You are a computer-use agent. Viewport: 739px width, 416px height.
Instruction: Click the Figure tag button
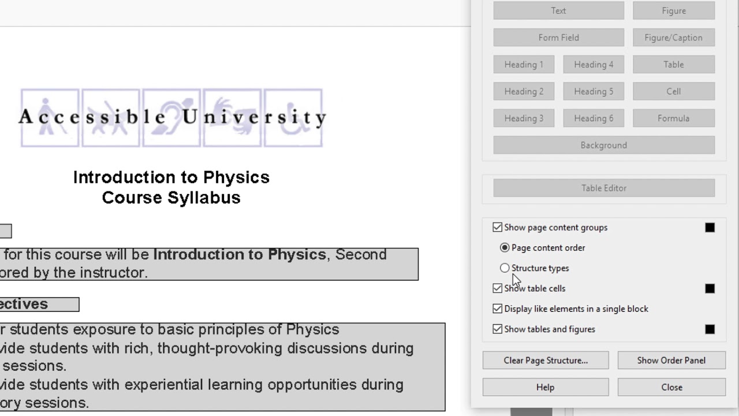tap(674, 10)
